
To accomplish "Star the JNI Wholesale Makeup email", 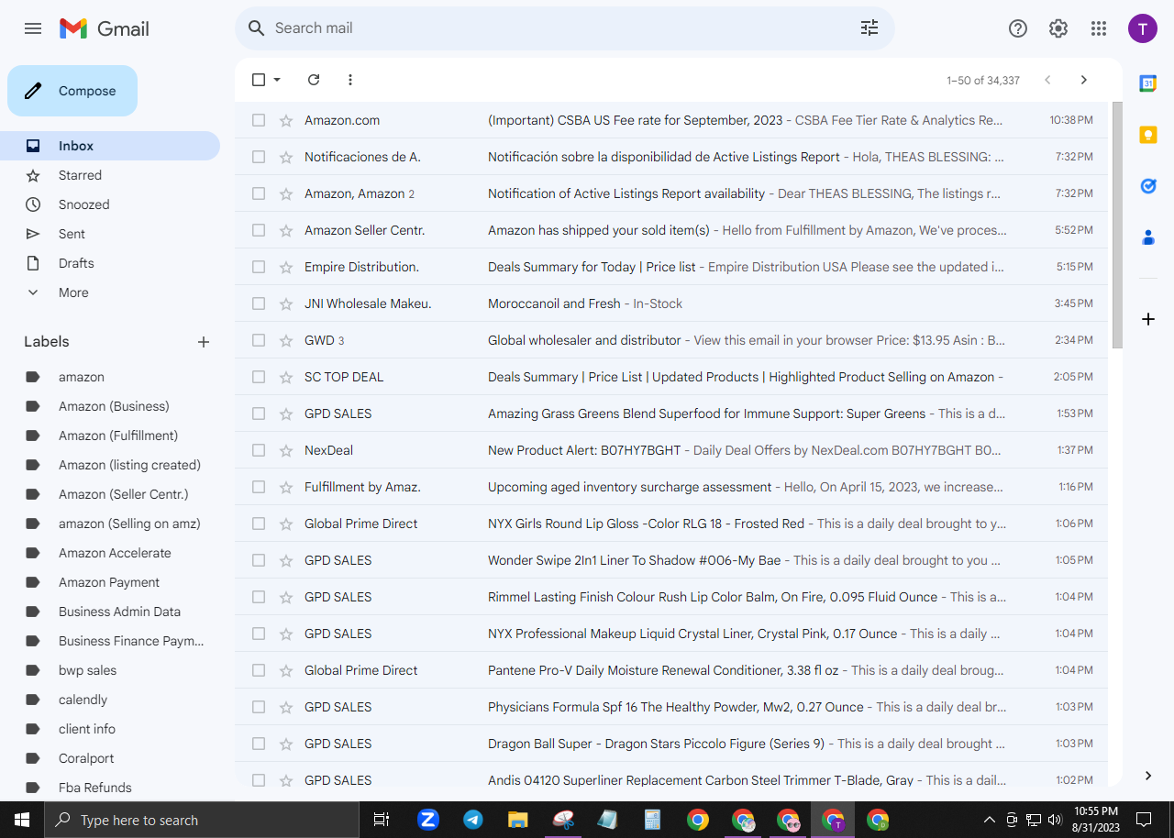I will click(x=286, y=303).
